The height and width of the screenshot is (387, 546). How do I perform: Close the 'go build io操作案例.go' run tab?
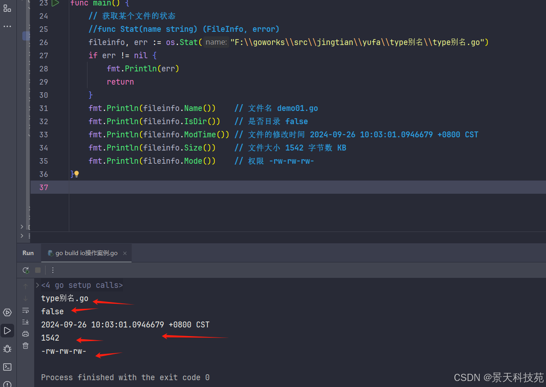(x=125, y=253)
